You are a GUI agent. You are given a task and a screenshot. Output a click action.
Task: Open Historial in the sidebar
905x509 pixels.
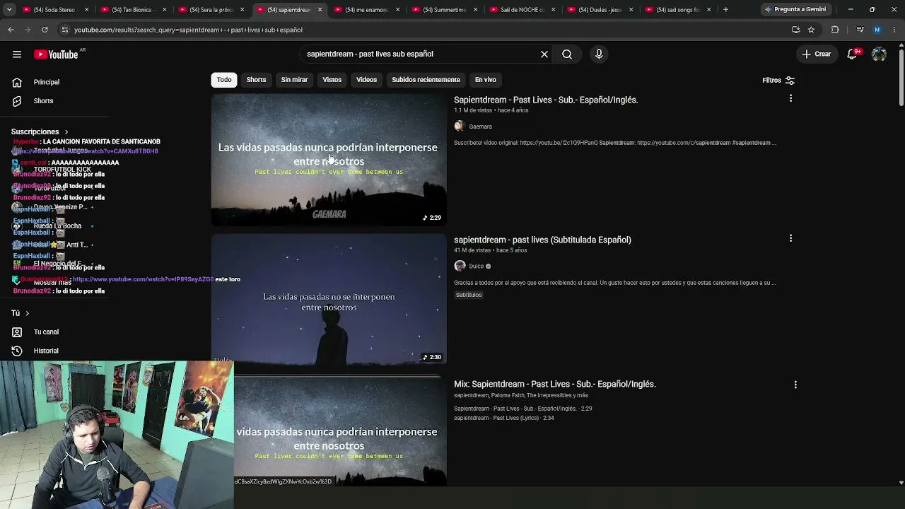(46, 351)
